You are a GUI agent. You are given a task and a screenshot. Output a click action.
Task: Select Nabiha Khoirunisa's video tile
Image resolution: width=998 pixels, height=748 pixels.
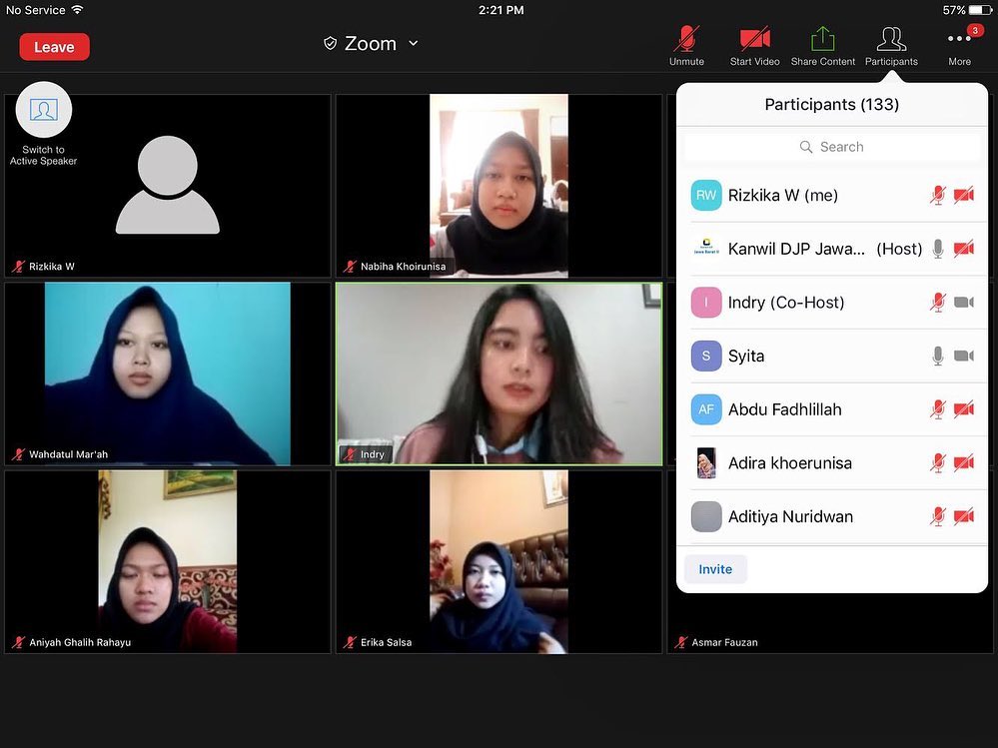(499, 185)
